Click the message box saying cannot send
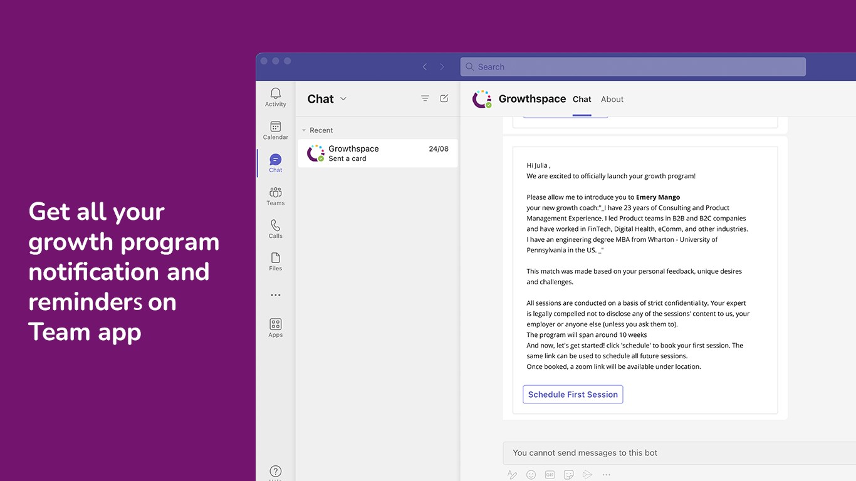Viewport: 856px width, 481px height. pyautogui.click(x=679, y=453)
